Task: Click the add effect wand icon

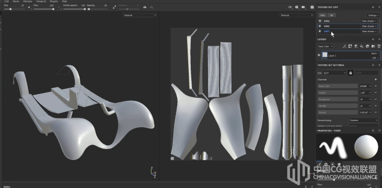Action: tap(344, 46)
